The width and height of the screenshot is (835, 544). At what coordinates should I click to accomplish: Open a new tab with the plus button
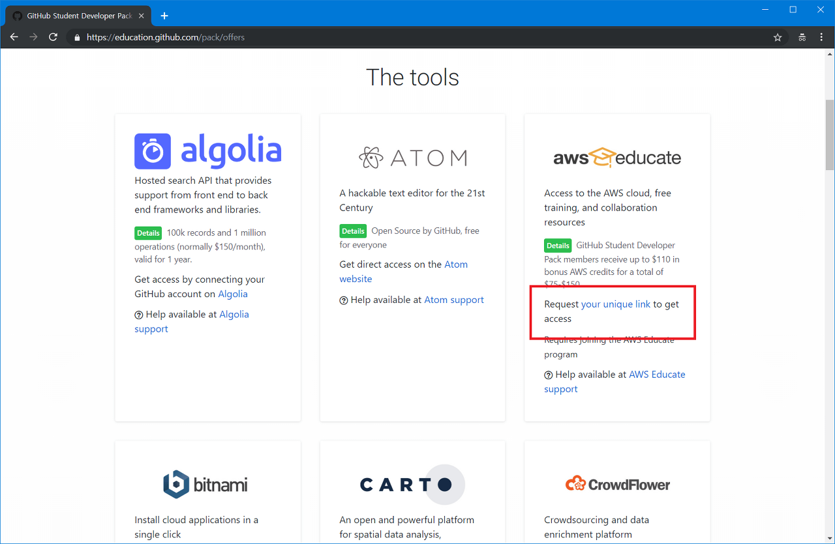coord(164,16)
